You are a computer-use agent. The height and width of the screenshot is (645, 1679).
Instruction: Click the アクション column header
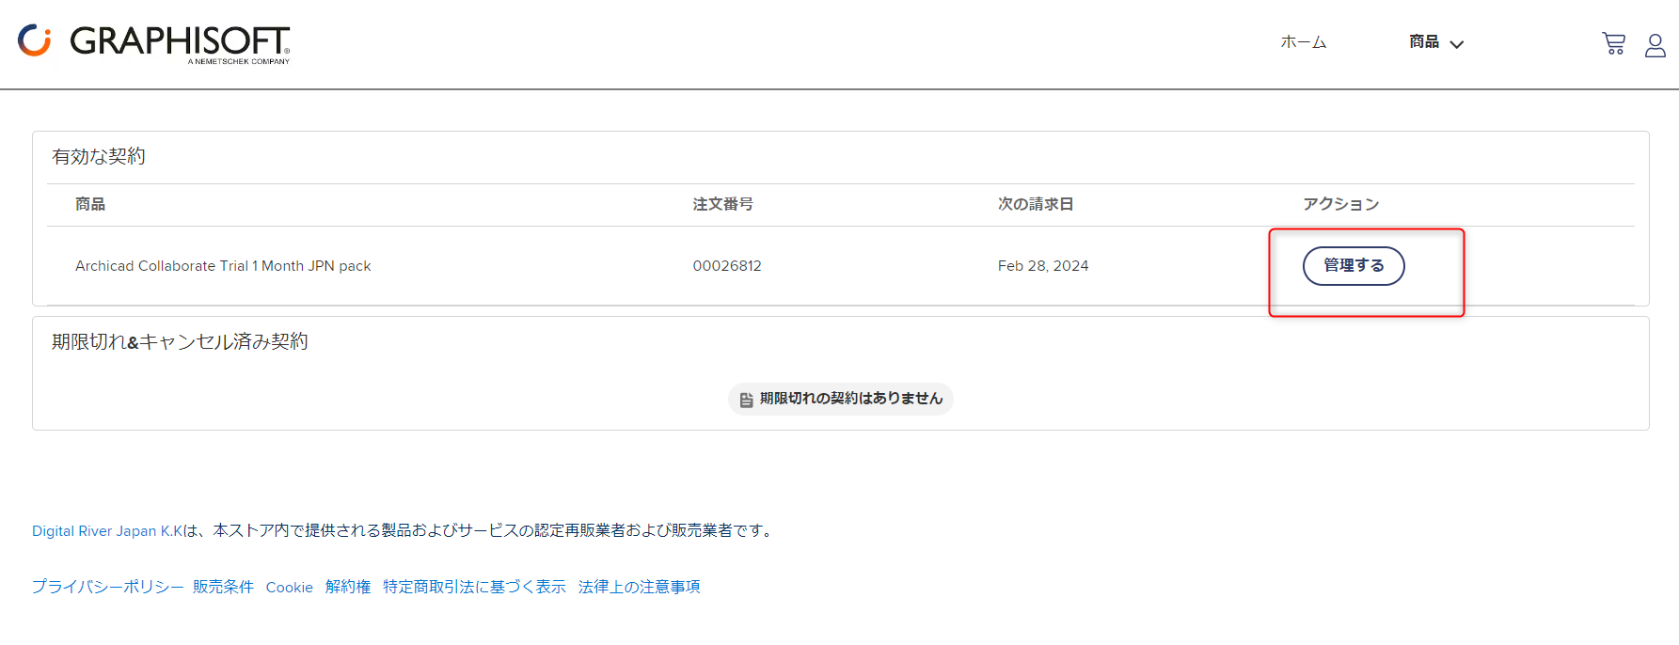(x=1340, y=204)
